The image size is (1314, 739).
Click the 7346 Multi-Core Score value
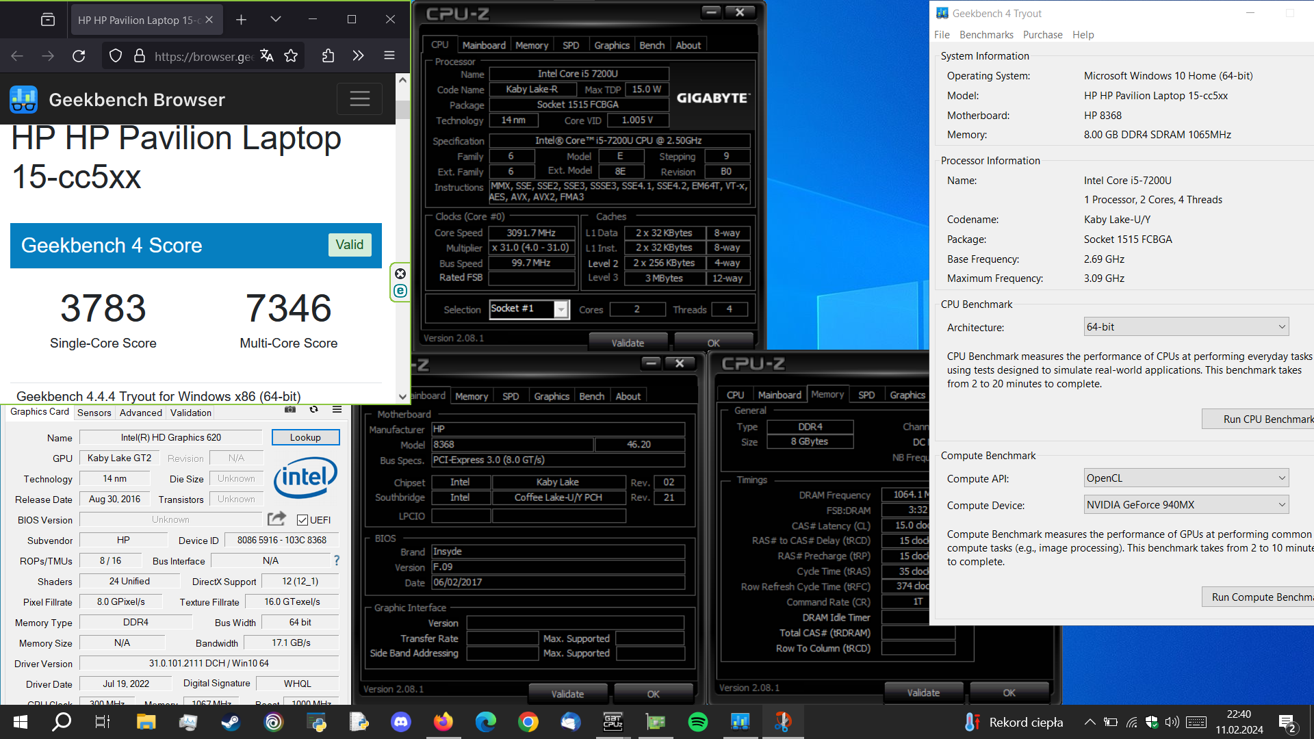pos(289,308)
